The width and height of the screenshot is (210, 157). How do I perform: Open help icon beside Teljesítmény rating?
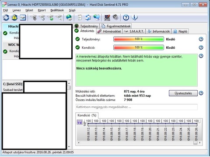coord(201,39)
